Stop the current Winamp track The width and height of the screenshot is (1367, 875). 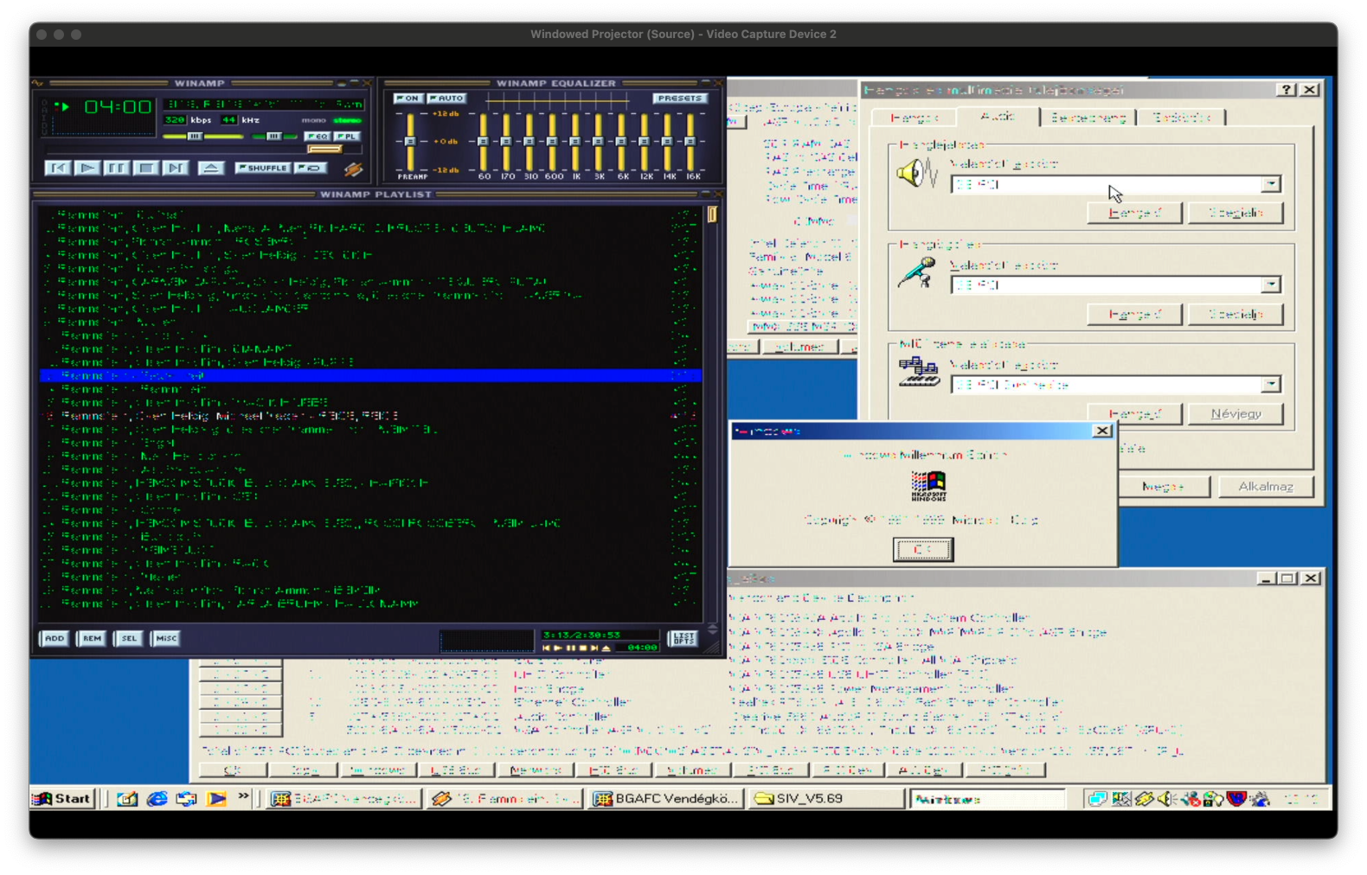tap(145, 168)
